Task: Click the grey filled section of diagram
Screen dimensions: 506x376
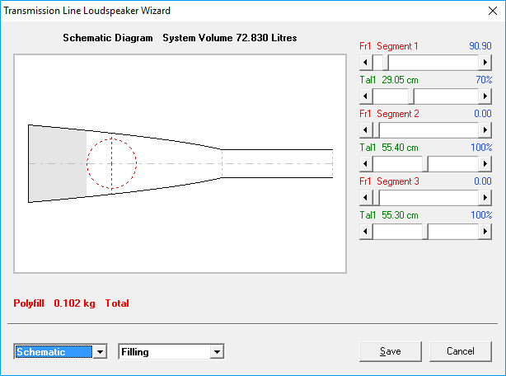Action: click(58, 163)
